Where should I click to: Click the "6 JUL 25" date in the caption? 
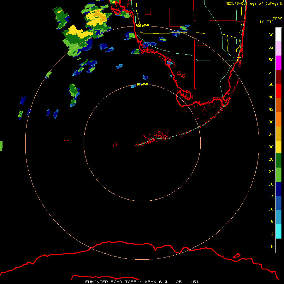[170, 282]
